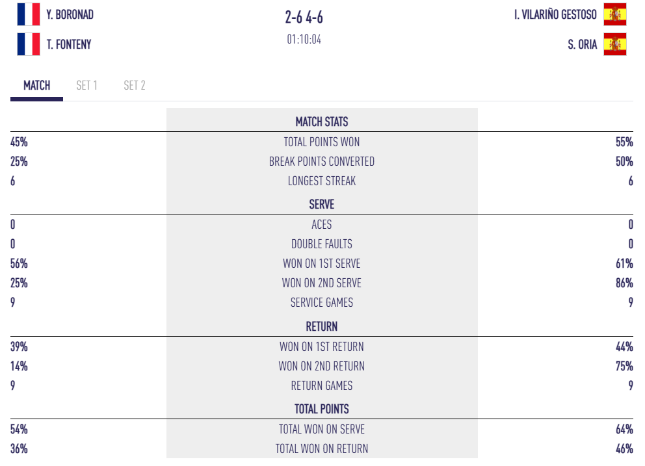Click the 01:10:04 match duration
645x466 pixels.
pyautogui.click(x=304, y=40)
